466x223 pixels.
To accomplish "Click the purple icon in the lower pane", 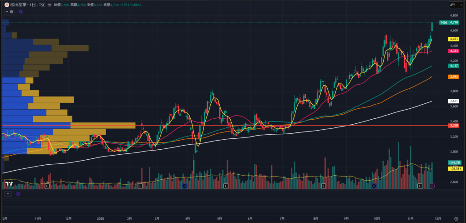I will (18, 194).
